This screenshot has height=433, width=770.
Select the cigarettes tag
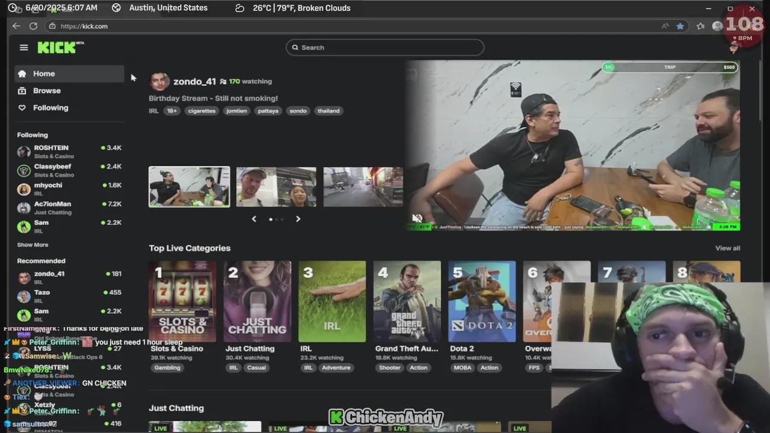point(202,111)
